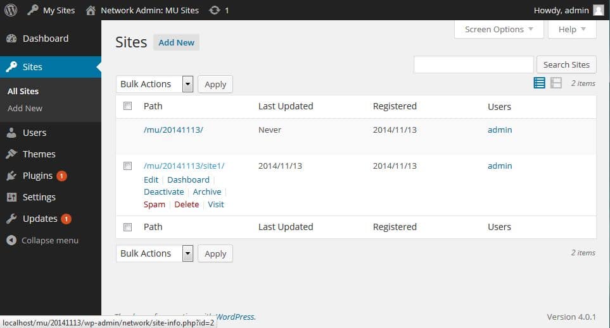Focus the search sites text field
Image resolution: width=610 pixels, height=328 pixels.
(473, 64)
